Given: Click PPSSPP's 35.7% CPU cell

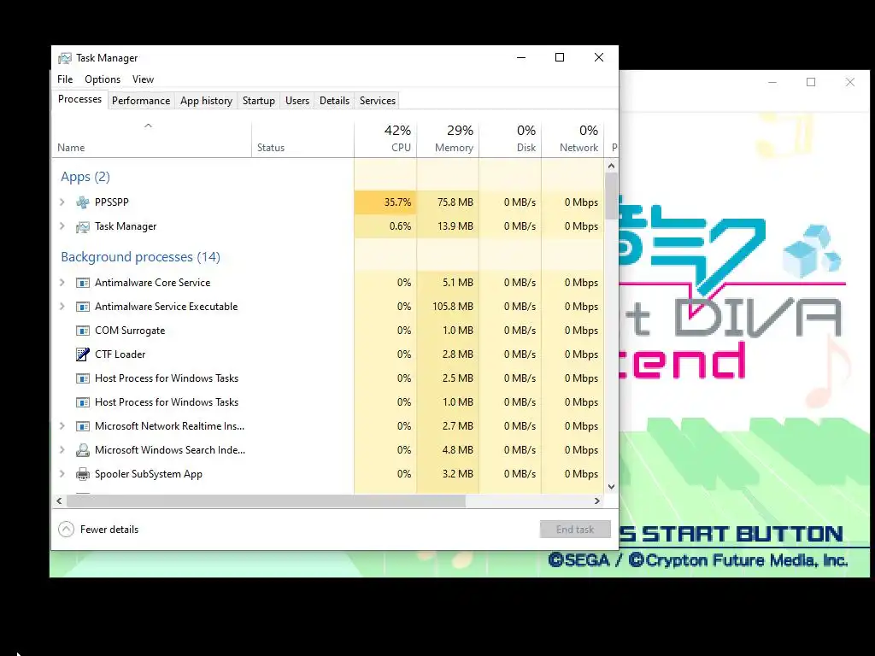Looking at the screenshot, I should [385, 202].
